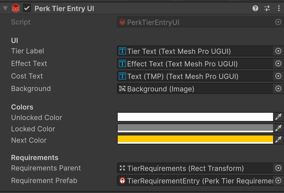
Task: Open object picker for Cost Text
Action: pyautogui.click(x=278, y=76)
